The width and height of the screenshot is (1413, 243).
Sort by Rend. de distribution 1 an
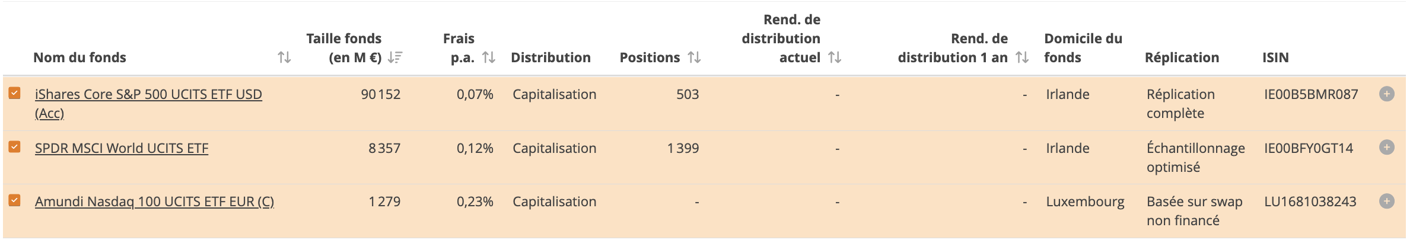coord(1022,57)
